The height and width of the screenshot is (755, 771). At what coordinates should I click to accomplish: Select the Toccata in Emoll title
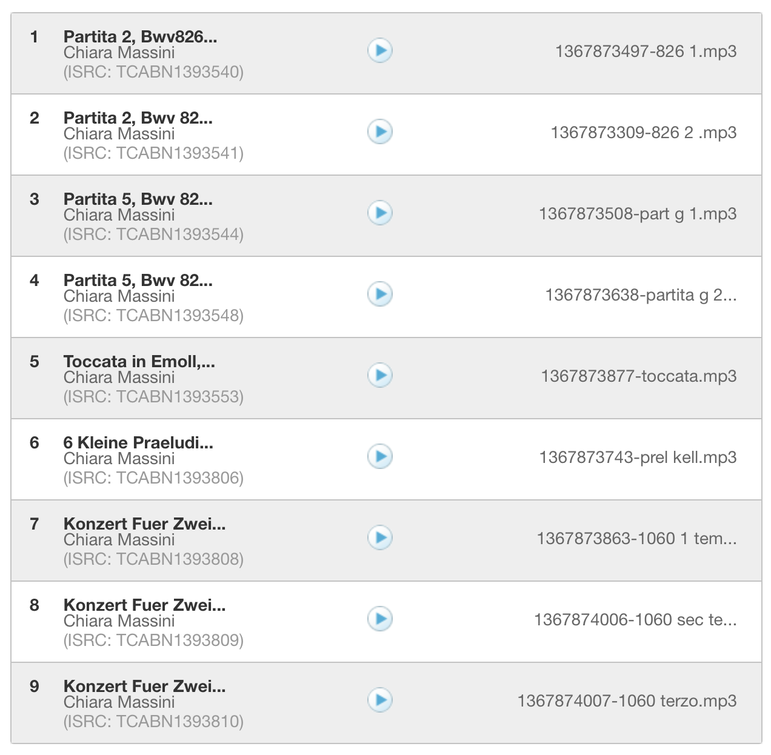coord(139,362)
